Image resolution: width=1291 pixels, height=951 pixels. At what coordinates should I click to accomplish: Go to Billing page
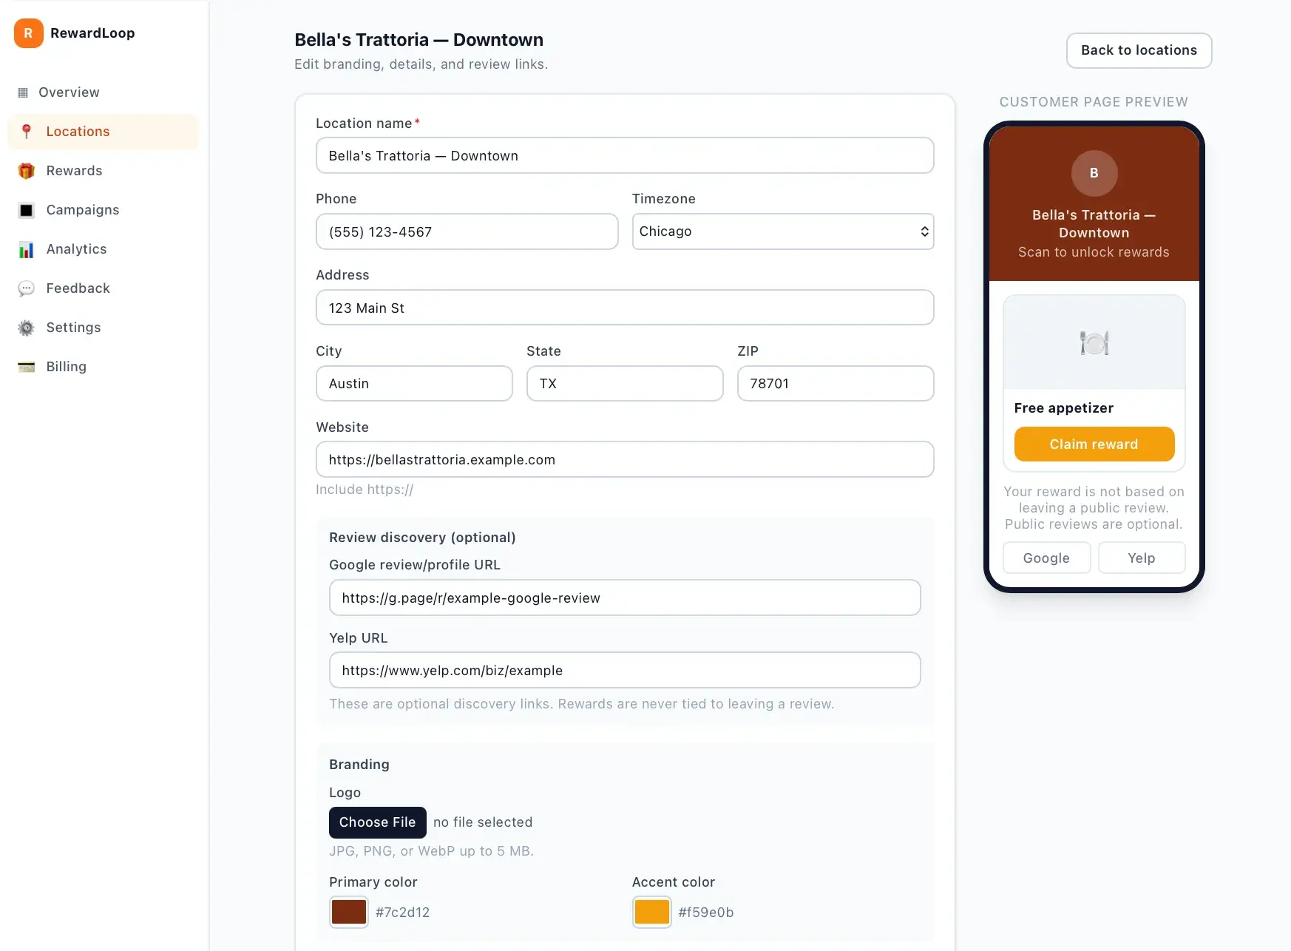click(103, 367)
